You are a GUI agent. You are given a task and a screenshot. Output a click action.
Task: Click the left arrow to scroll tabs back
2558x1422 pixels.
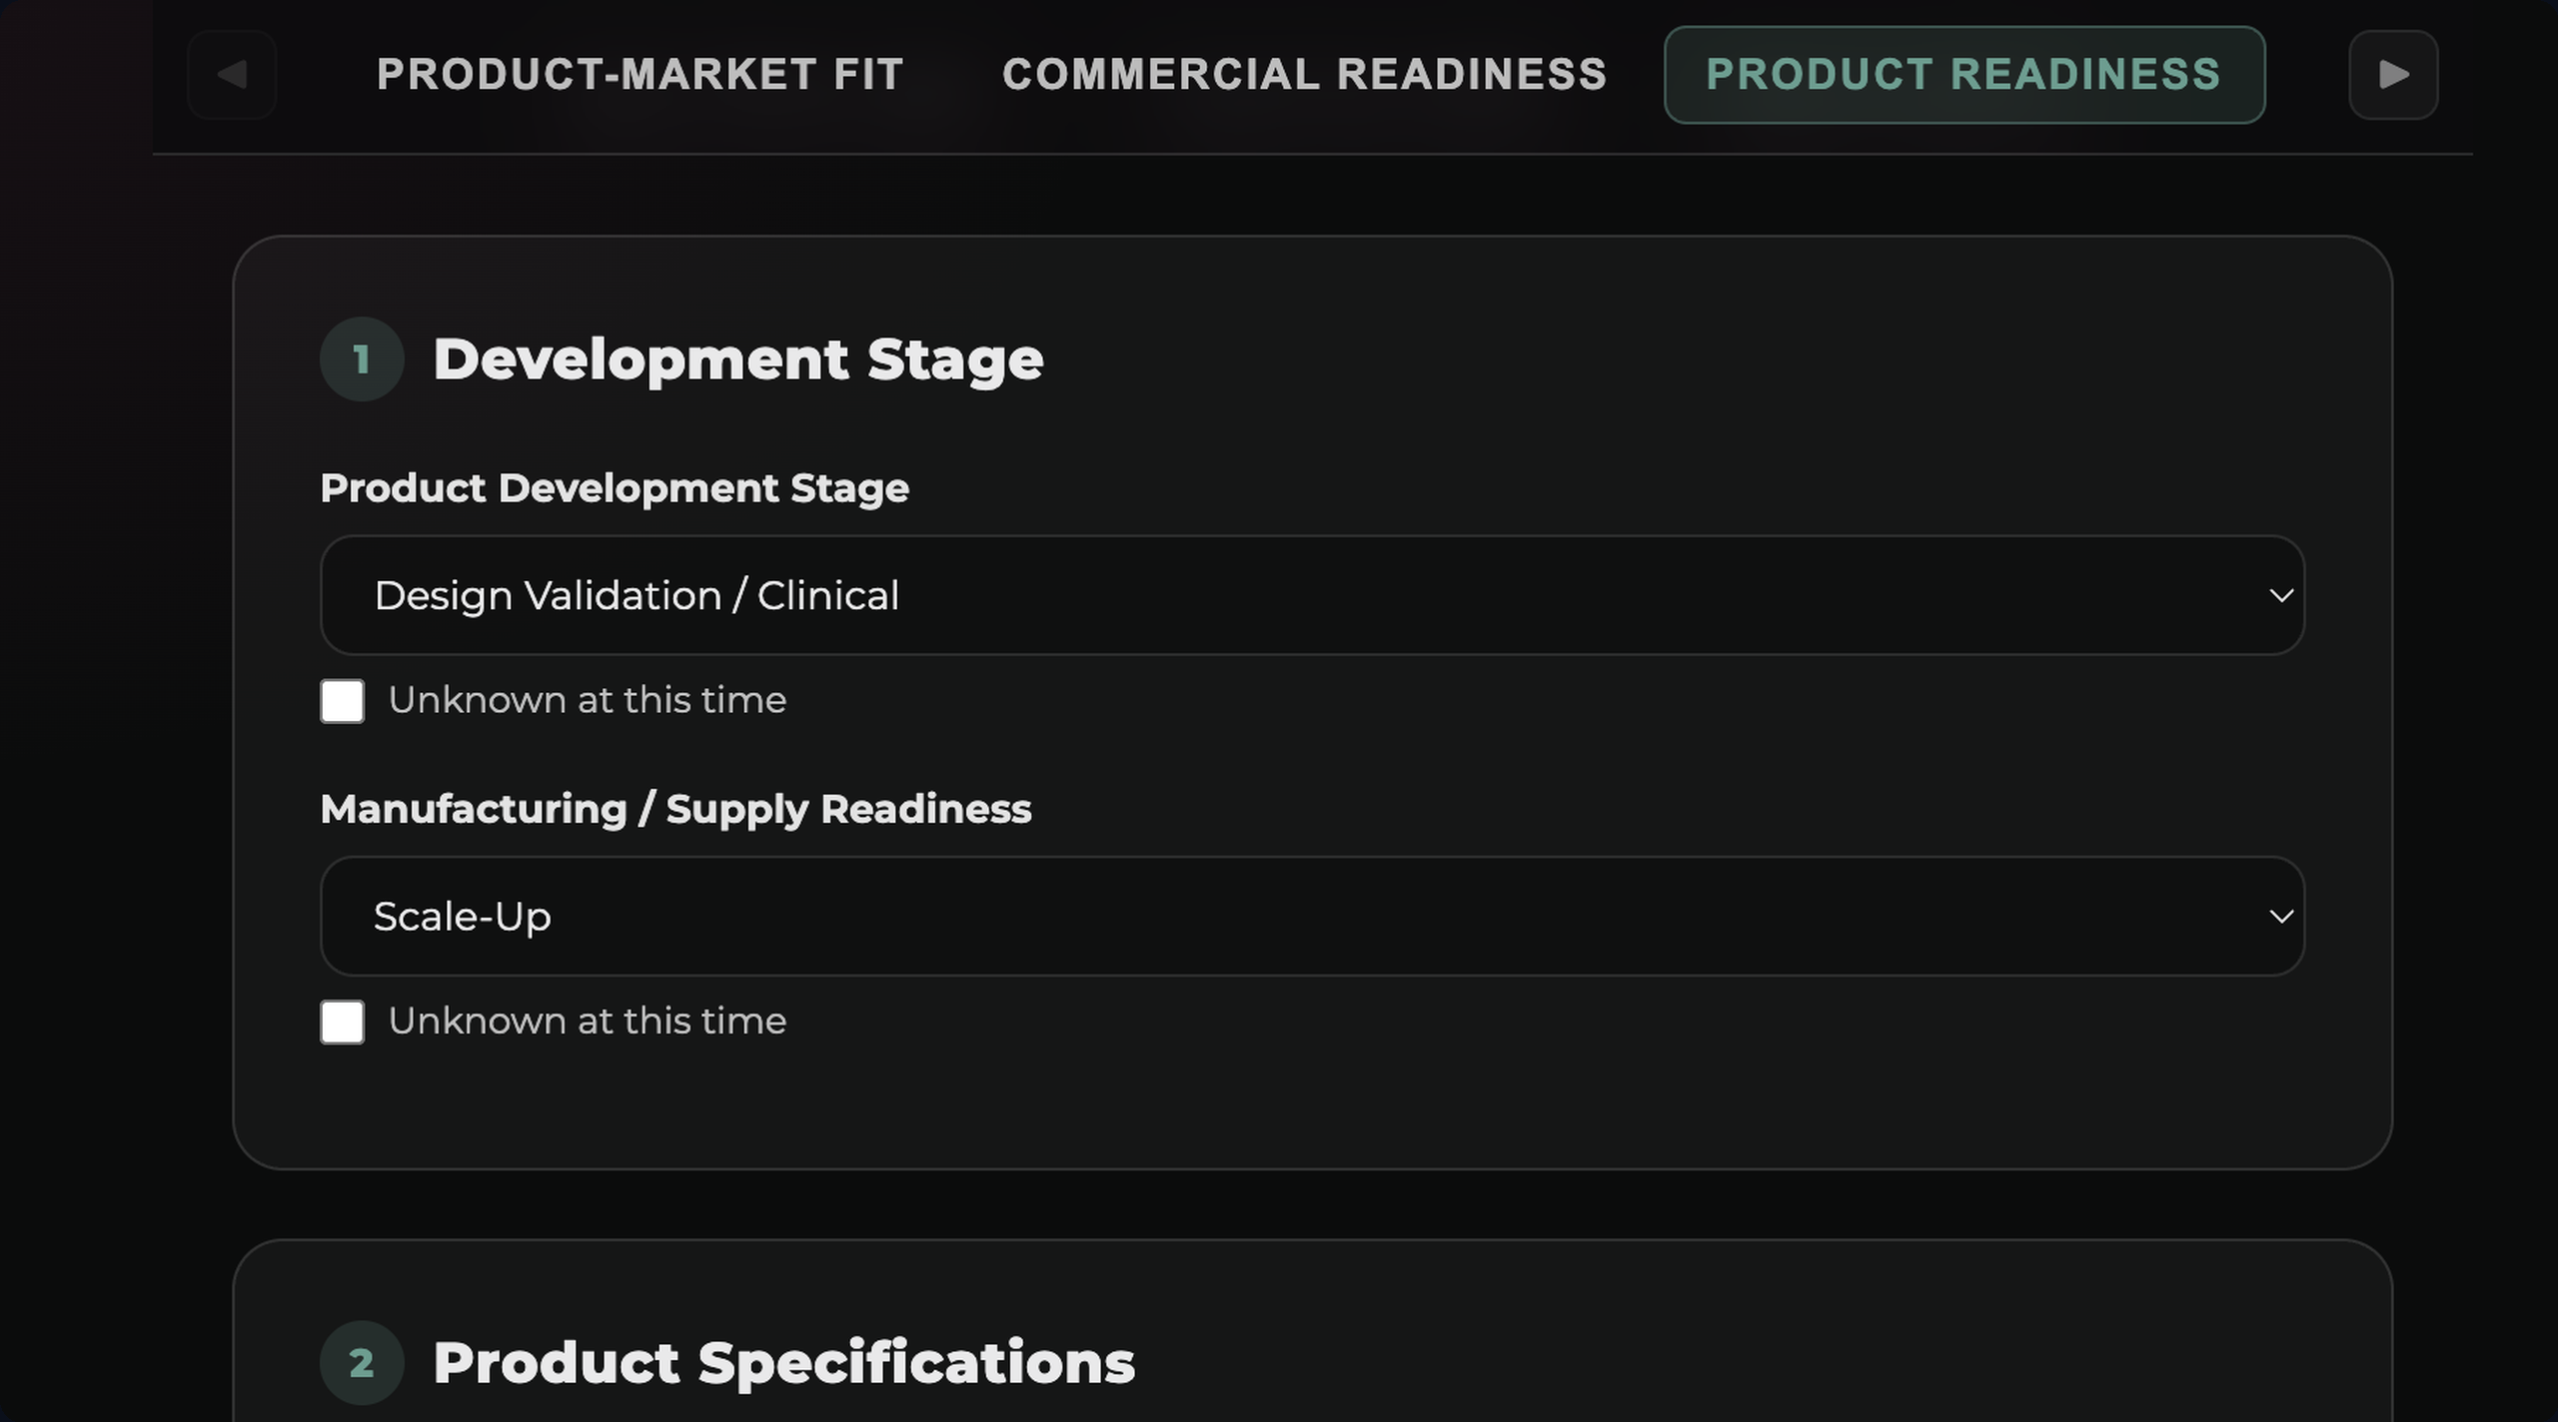232,75
